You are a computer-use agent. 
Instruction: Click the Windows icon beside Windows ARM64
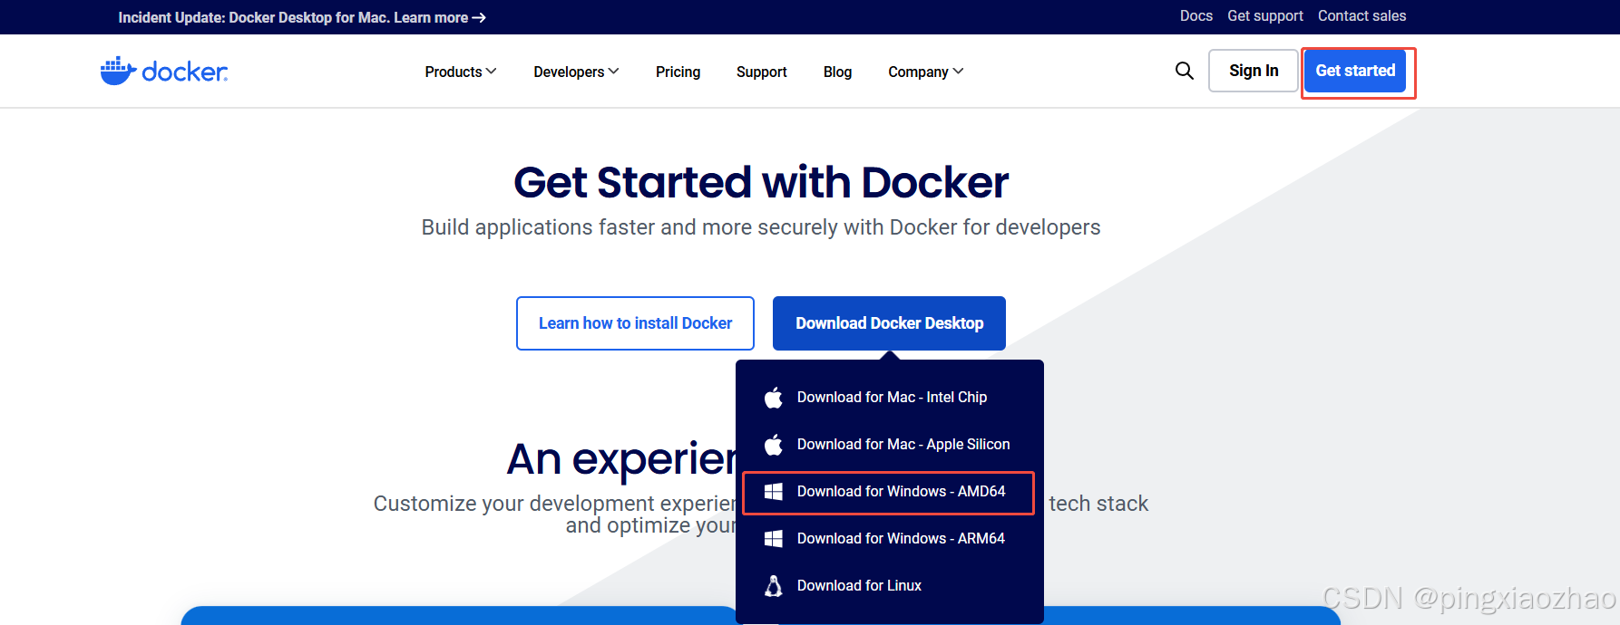(774, 539)
